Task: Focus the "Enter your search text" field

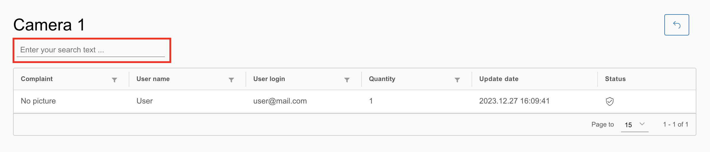Action: coord(91,50)
